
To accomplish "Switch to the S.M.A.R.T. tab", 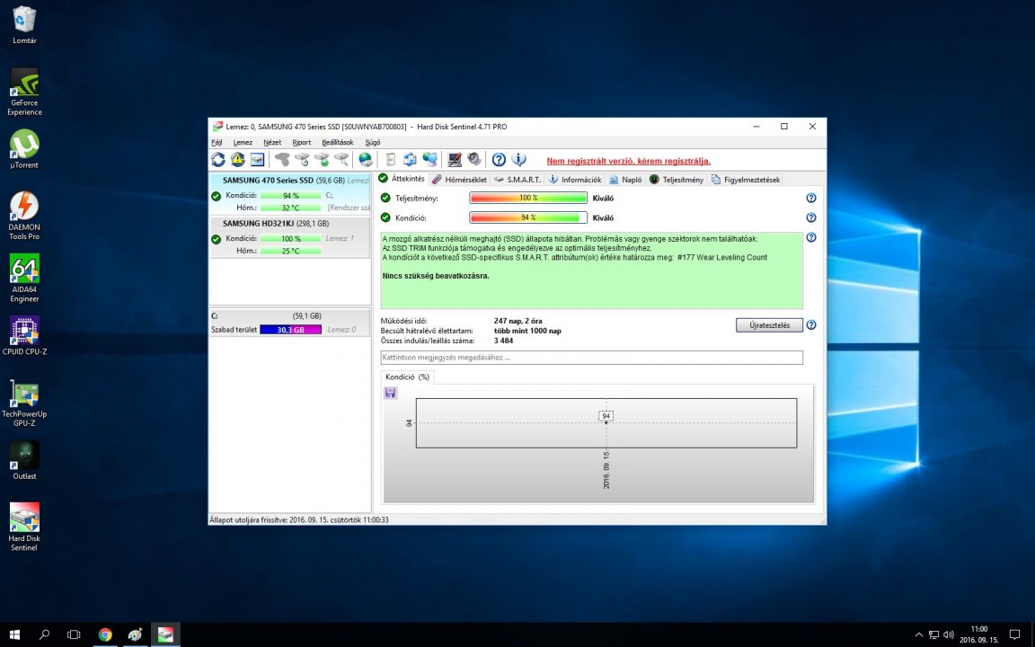I will click(x=518, y=180).
